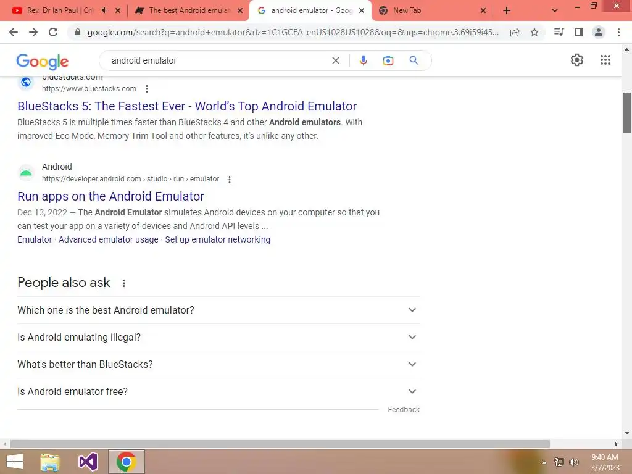Click the Android green favicon
The image size is (632, 474).
point(26,173)
